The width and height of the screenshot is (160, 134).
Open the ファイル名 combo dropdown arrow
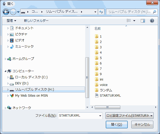pyautogui.click(x=100, y=116)
